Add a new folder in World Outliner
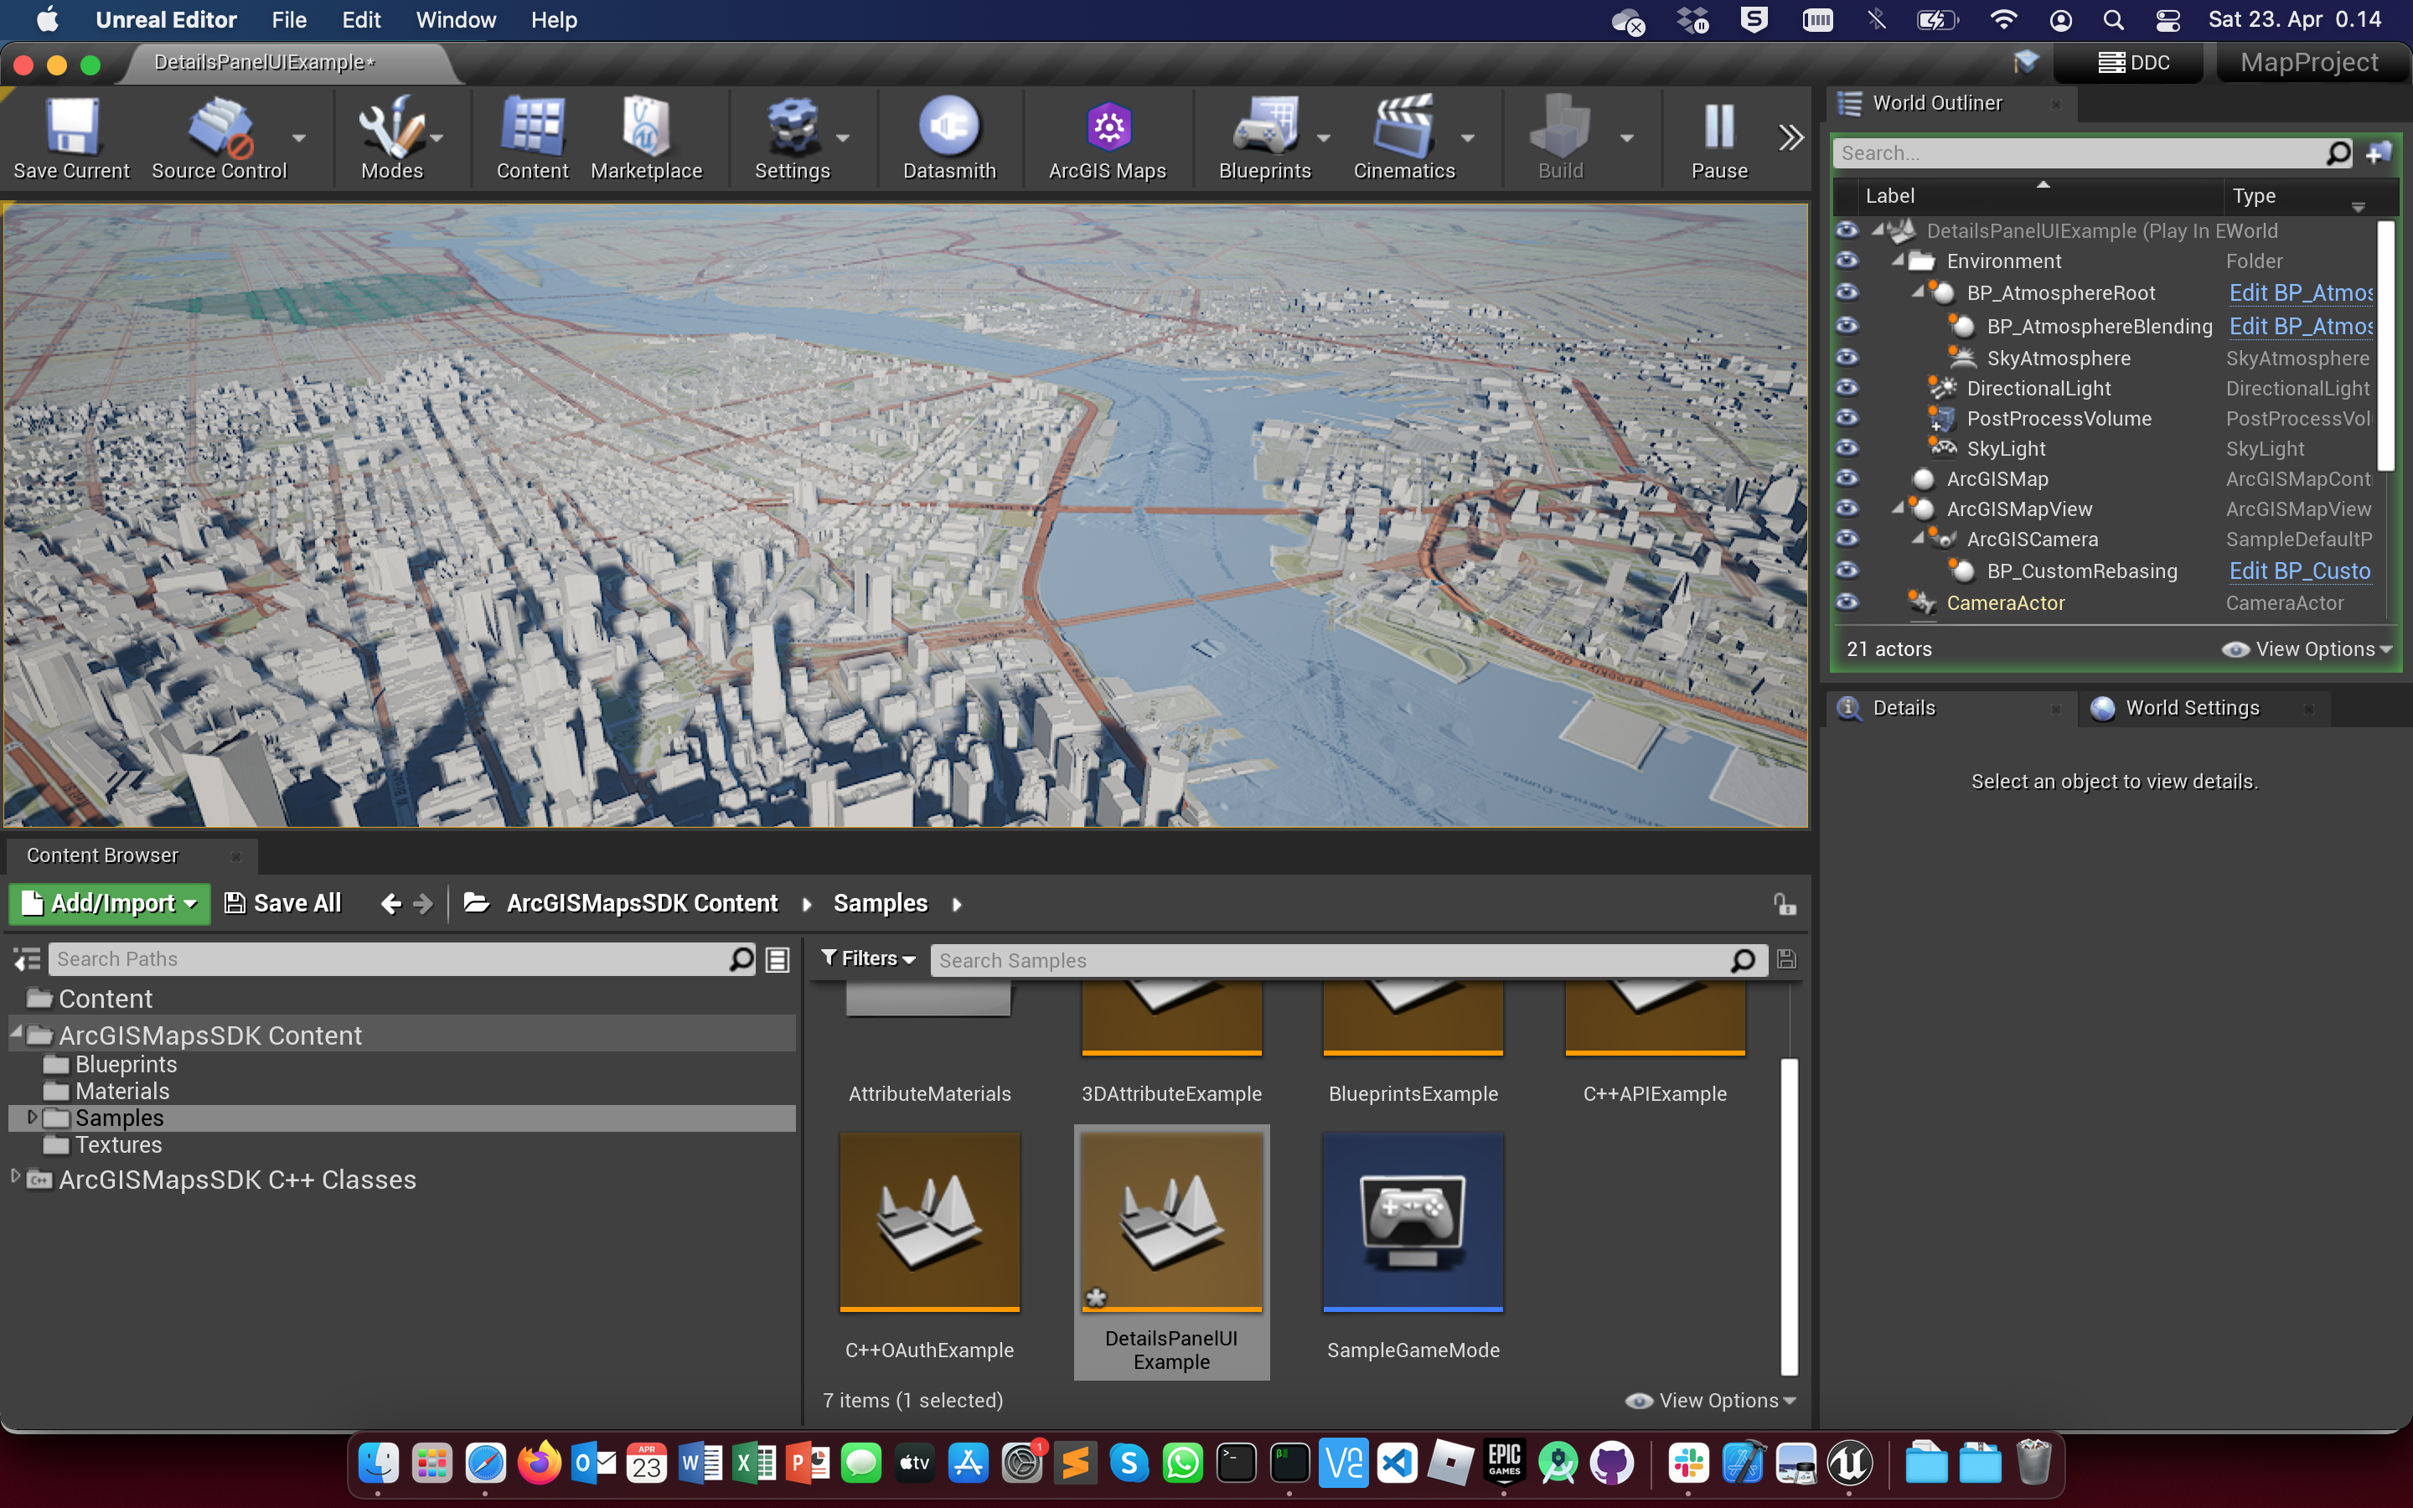 click(2380, 152)
